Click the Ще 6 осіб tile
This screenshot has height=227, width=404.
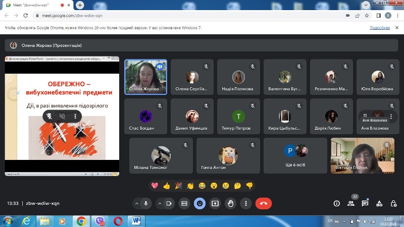295,155
